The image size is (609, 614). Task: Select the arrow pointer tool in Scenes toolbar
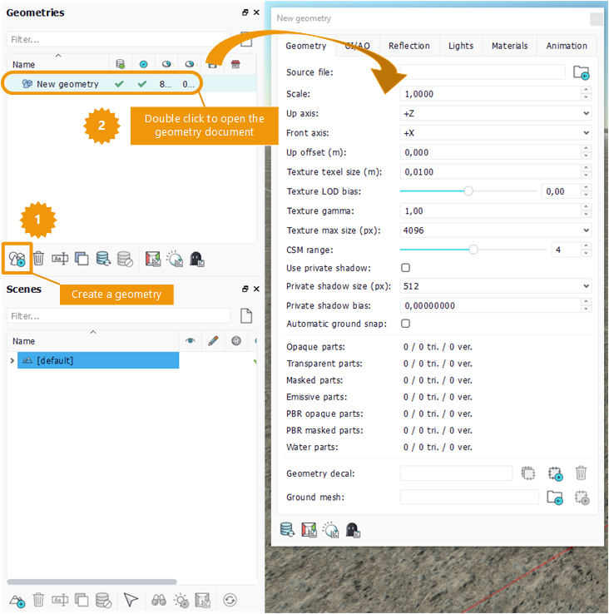click(x=131, y=600)
